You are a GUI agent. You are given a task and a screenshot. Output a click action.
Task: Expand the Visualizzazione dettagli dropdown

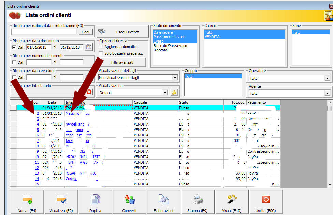(175, 78)
